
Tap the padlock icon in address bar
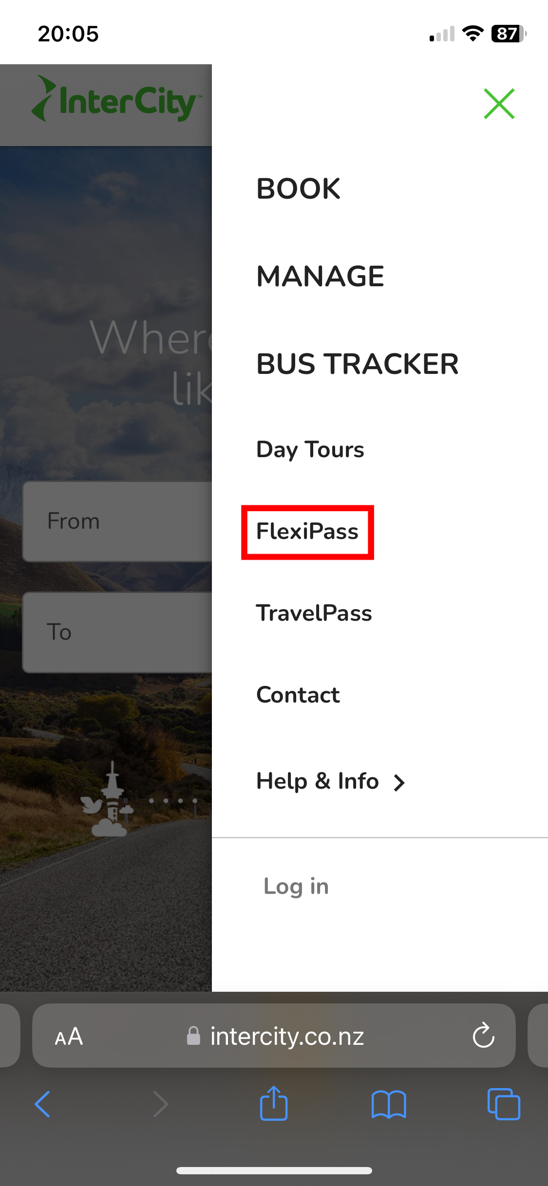pos(192,1036)
